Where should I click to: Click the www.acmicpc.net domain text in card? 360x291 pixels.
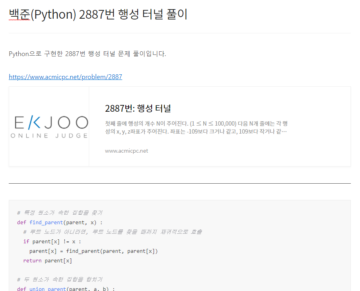(126, 151)
